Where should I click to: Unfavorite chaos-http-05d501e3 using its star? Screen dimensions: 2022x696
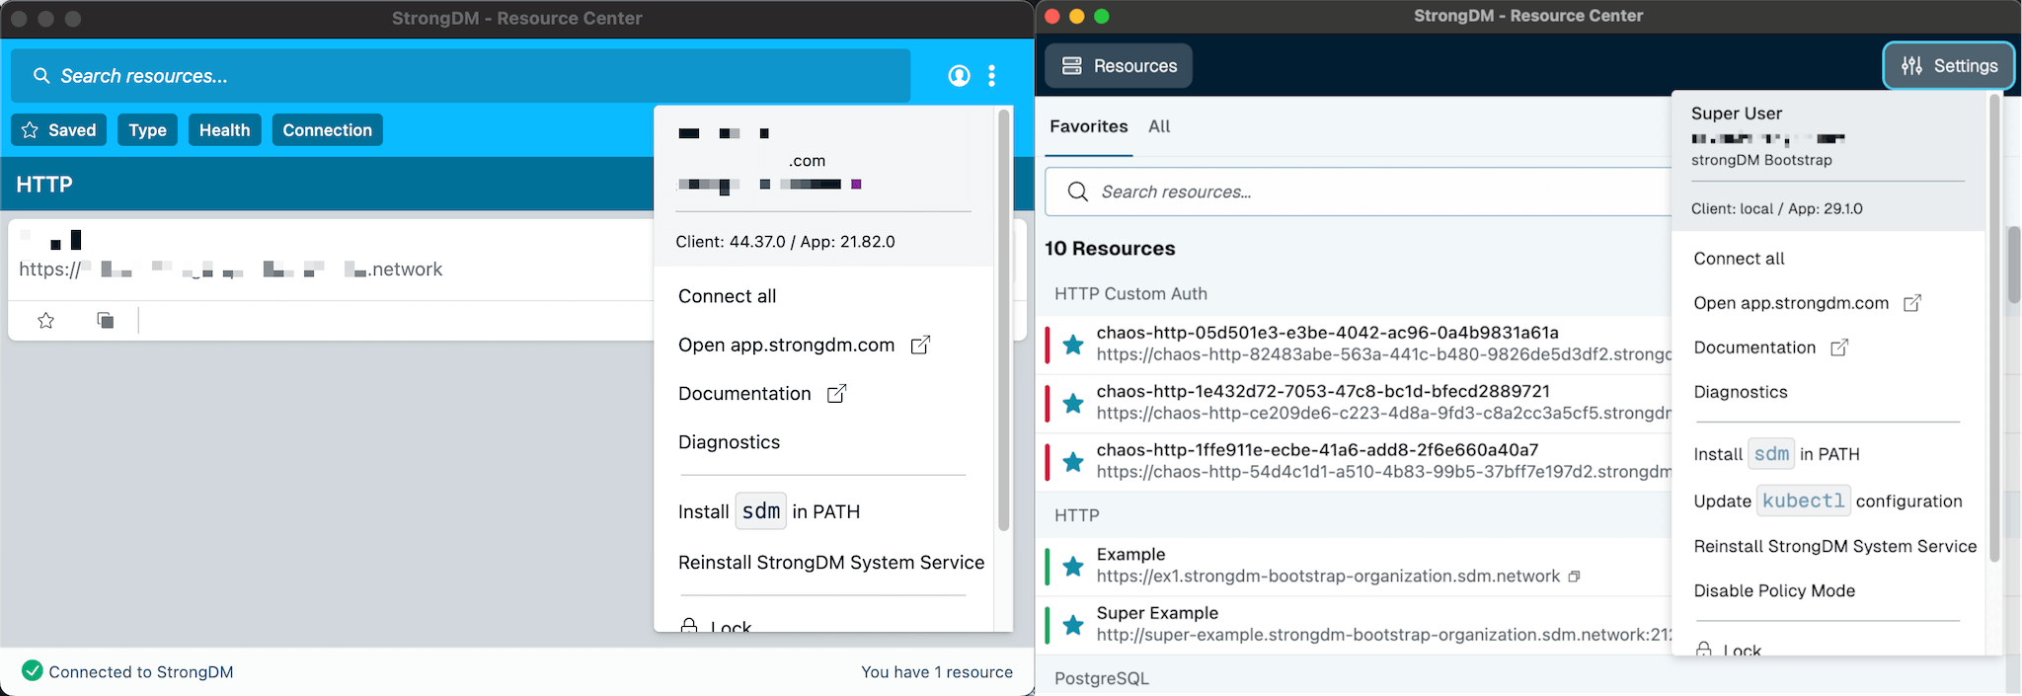[1073, 344]
